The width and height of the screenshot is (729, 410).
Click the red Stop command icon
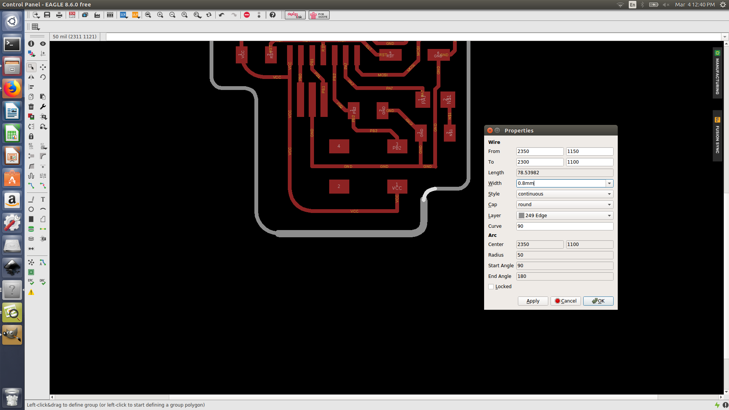tap(247, 15)
